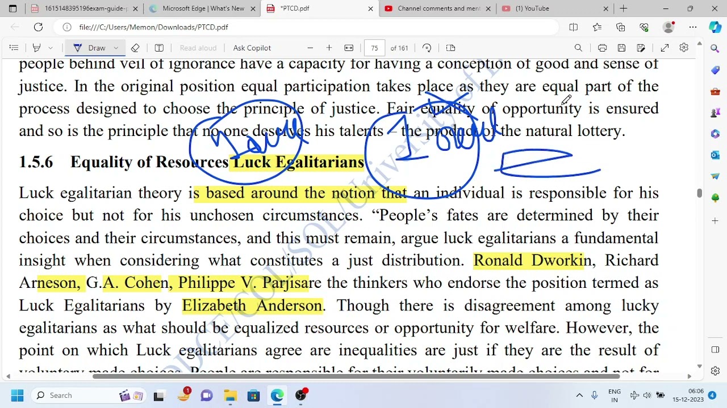Click the horizontal scrollbar at page bottom
The image size is (727, 408).
(356, 376)
